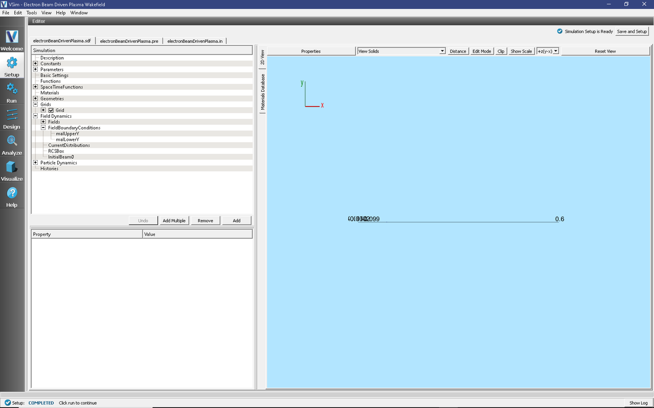654x408 pixels.
Task: Switch to electronBeamDrivenPlasma.pre tab
Action: click(129, 41)
